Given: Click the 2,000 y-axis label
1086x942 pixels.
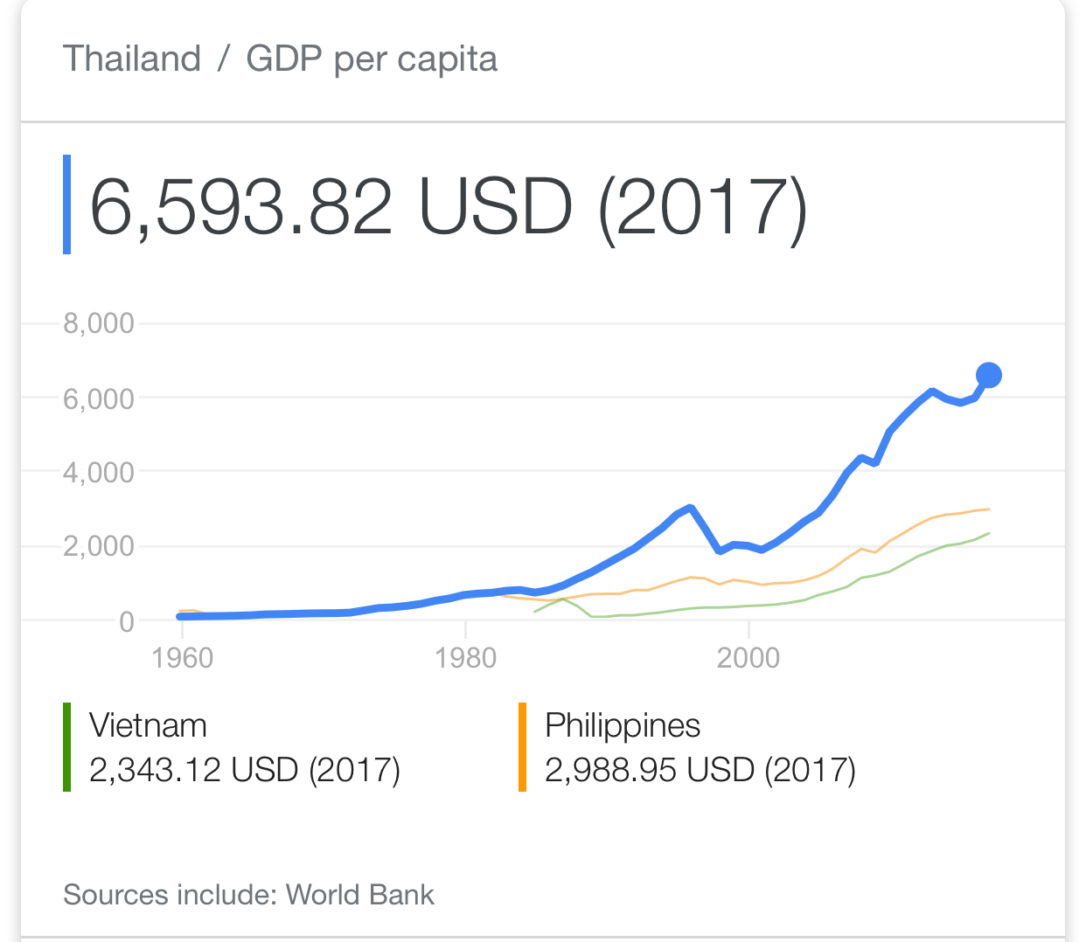Looking at the screenshot, I should point(99,547).
